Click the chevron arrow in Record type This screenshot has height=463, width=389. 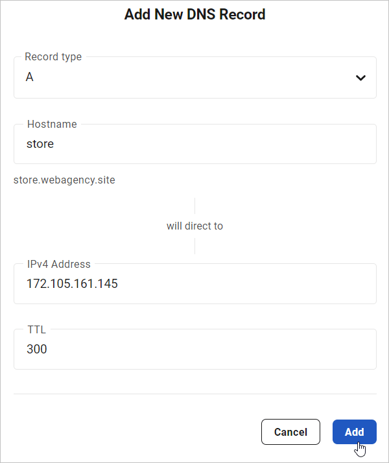pos(360,78)
